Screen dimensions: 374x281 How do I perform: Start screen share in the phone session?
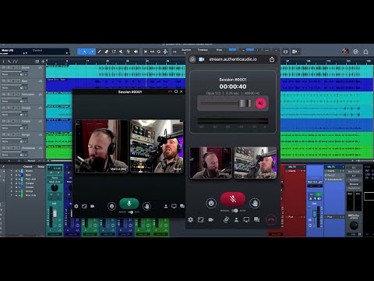tap(246, 220)
